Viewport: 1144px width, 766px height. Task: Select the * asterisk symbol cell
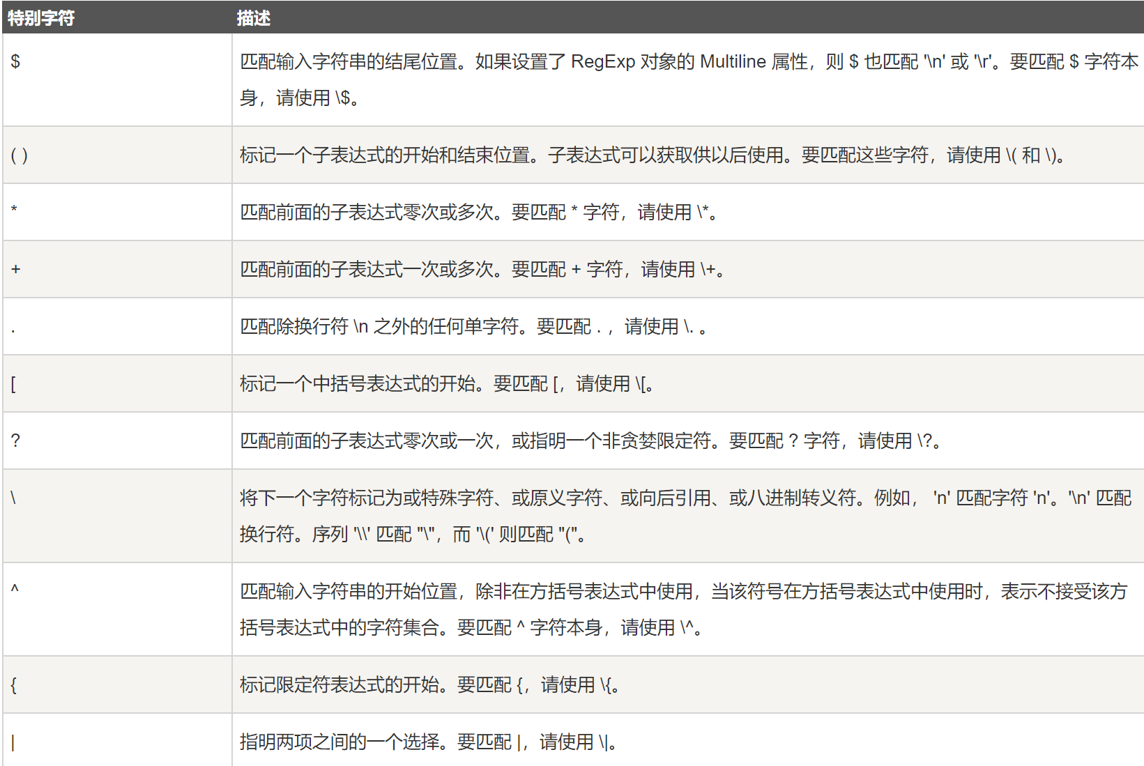[x=14, y=210]
